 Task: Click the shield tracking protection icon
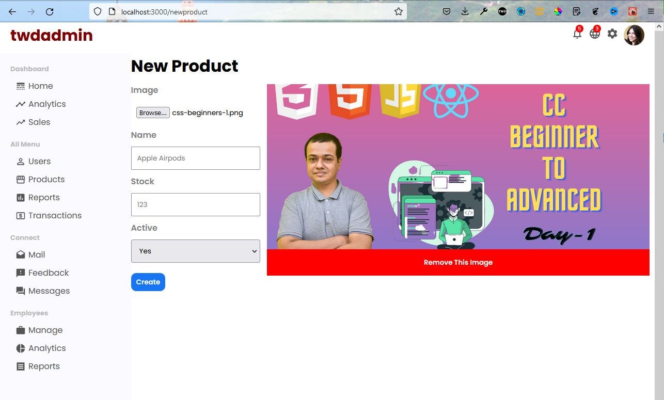click(98, 11)
